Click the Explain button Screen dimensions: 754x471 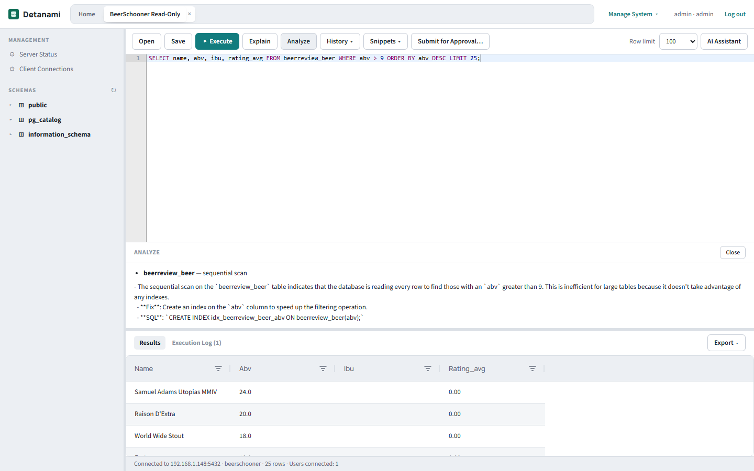pos(260,41)
